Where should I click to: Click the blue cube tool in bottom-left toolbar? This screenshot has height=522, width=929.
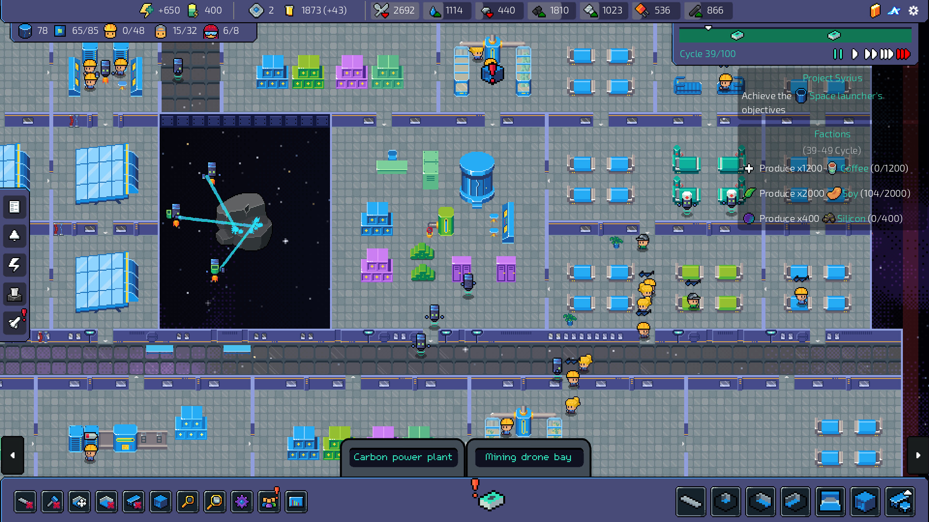tap(161, 502)
